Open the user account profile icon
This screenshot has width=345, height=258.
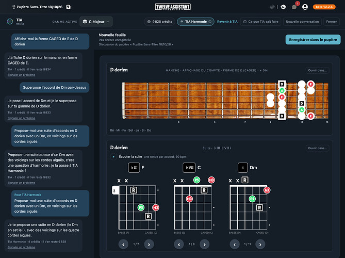(305, 7)
